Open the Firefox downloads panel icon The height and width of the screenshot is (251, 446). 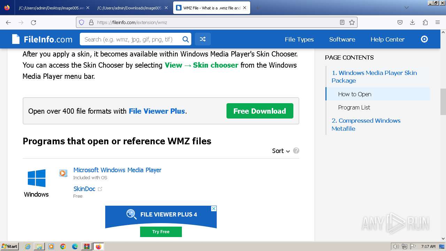pyautogui.click(x=413, y=22)
